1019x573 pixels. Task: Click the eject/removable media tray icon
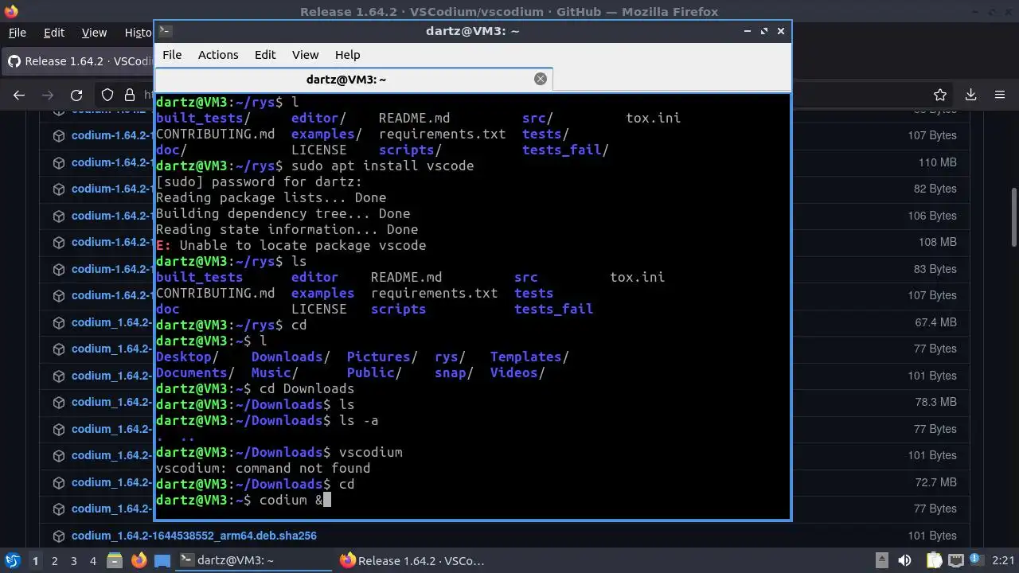point(881,560)
